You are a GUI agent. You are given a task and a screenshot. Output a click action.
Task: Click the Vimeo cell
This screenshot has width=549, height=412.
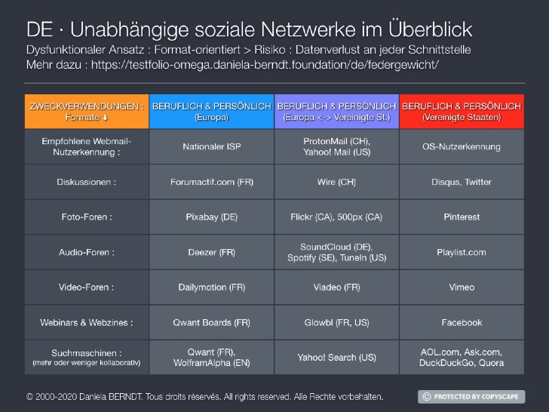tap(462, 287)
